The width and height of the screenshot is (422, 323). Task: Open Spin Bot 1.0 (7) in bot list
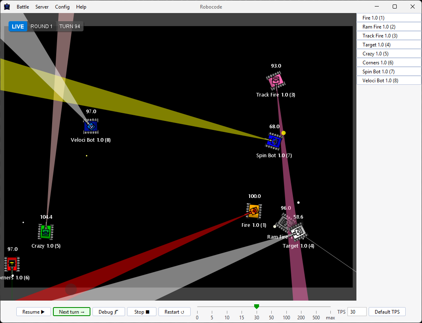coord(389,71)
